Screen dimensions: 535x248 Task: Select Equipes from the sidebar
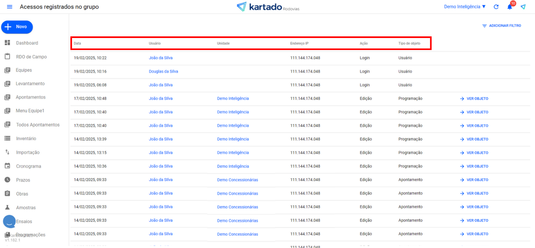coord(24,70)
